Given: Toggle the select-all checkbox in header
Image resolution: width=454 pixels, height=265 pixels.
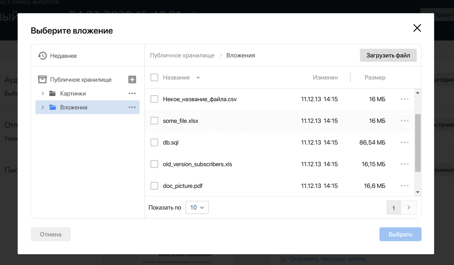Looking at the screenshot, I should (154, 77).
